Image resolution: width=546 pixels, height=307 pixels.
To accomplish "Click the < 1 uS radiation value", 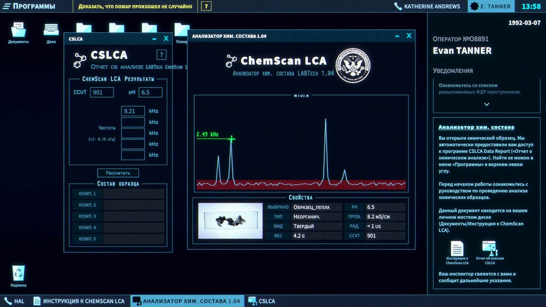I will click(385, 226).
